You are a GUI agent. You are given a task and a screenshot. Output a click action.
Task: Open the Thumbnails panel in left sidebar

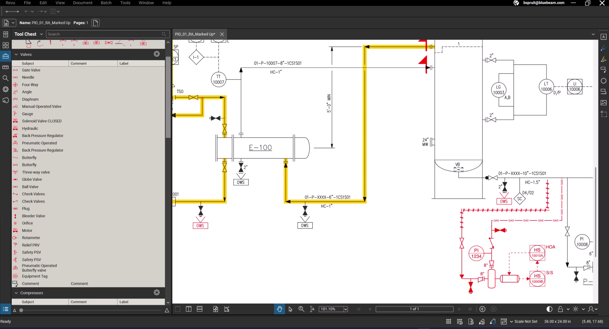5,45
